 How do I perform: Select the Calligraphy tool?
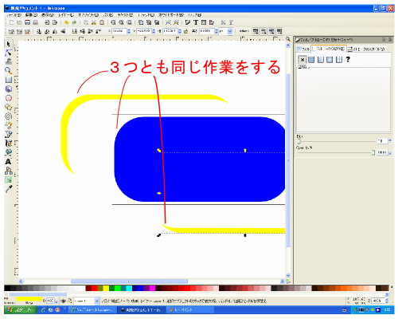(x=9, y=144)
